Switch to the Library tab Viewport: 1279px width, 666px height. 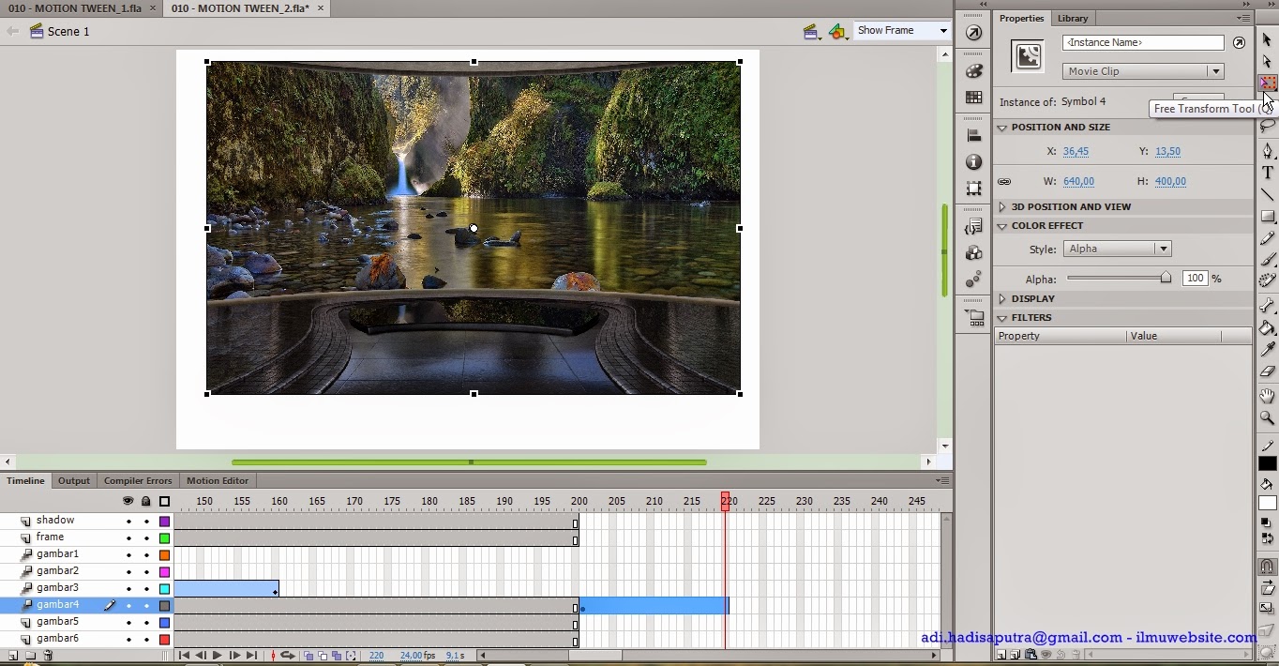coord(1073,19)
